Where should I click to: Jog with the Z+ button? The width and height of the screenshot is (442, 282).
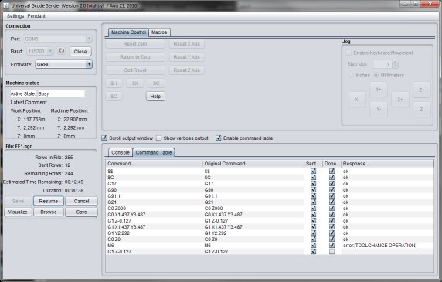click(422, 90)
